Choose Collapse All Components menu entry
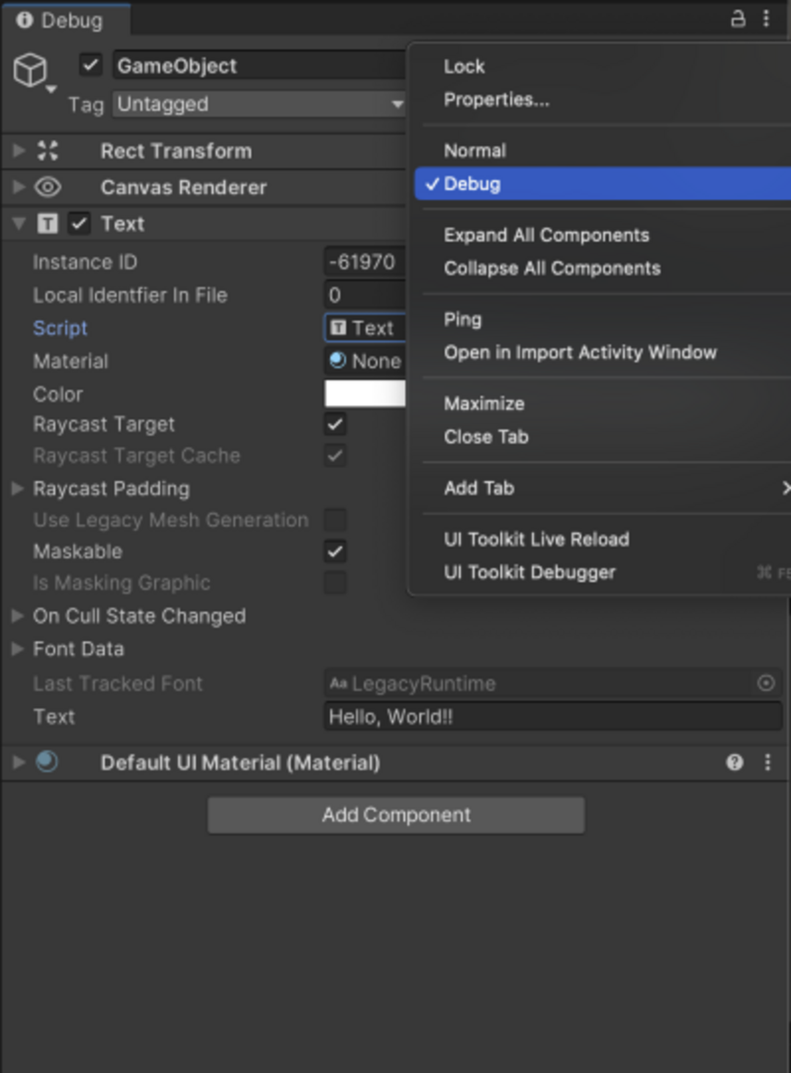 (552, 269)
